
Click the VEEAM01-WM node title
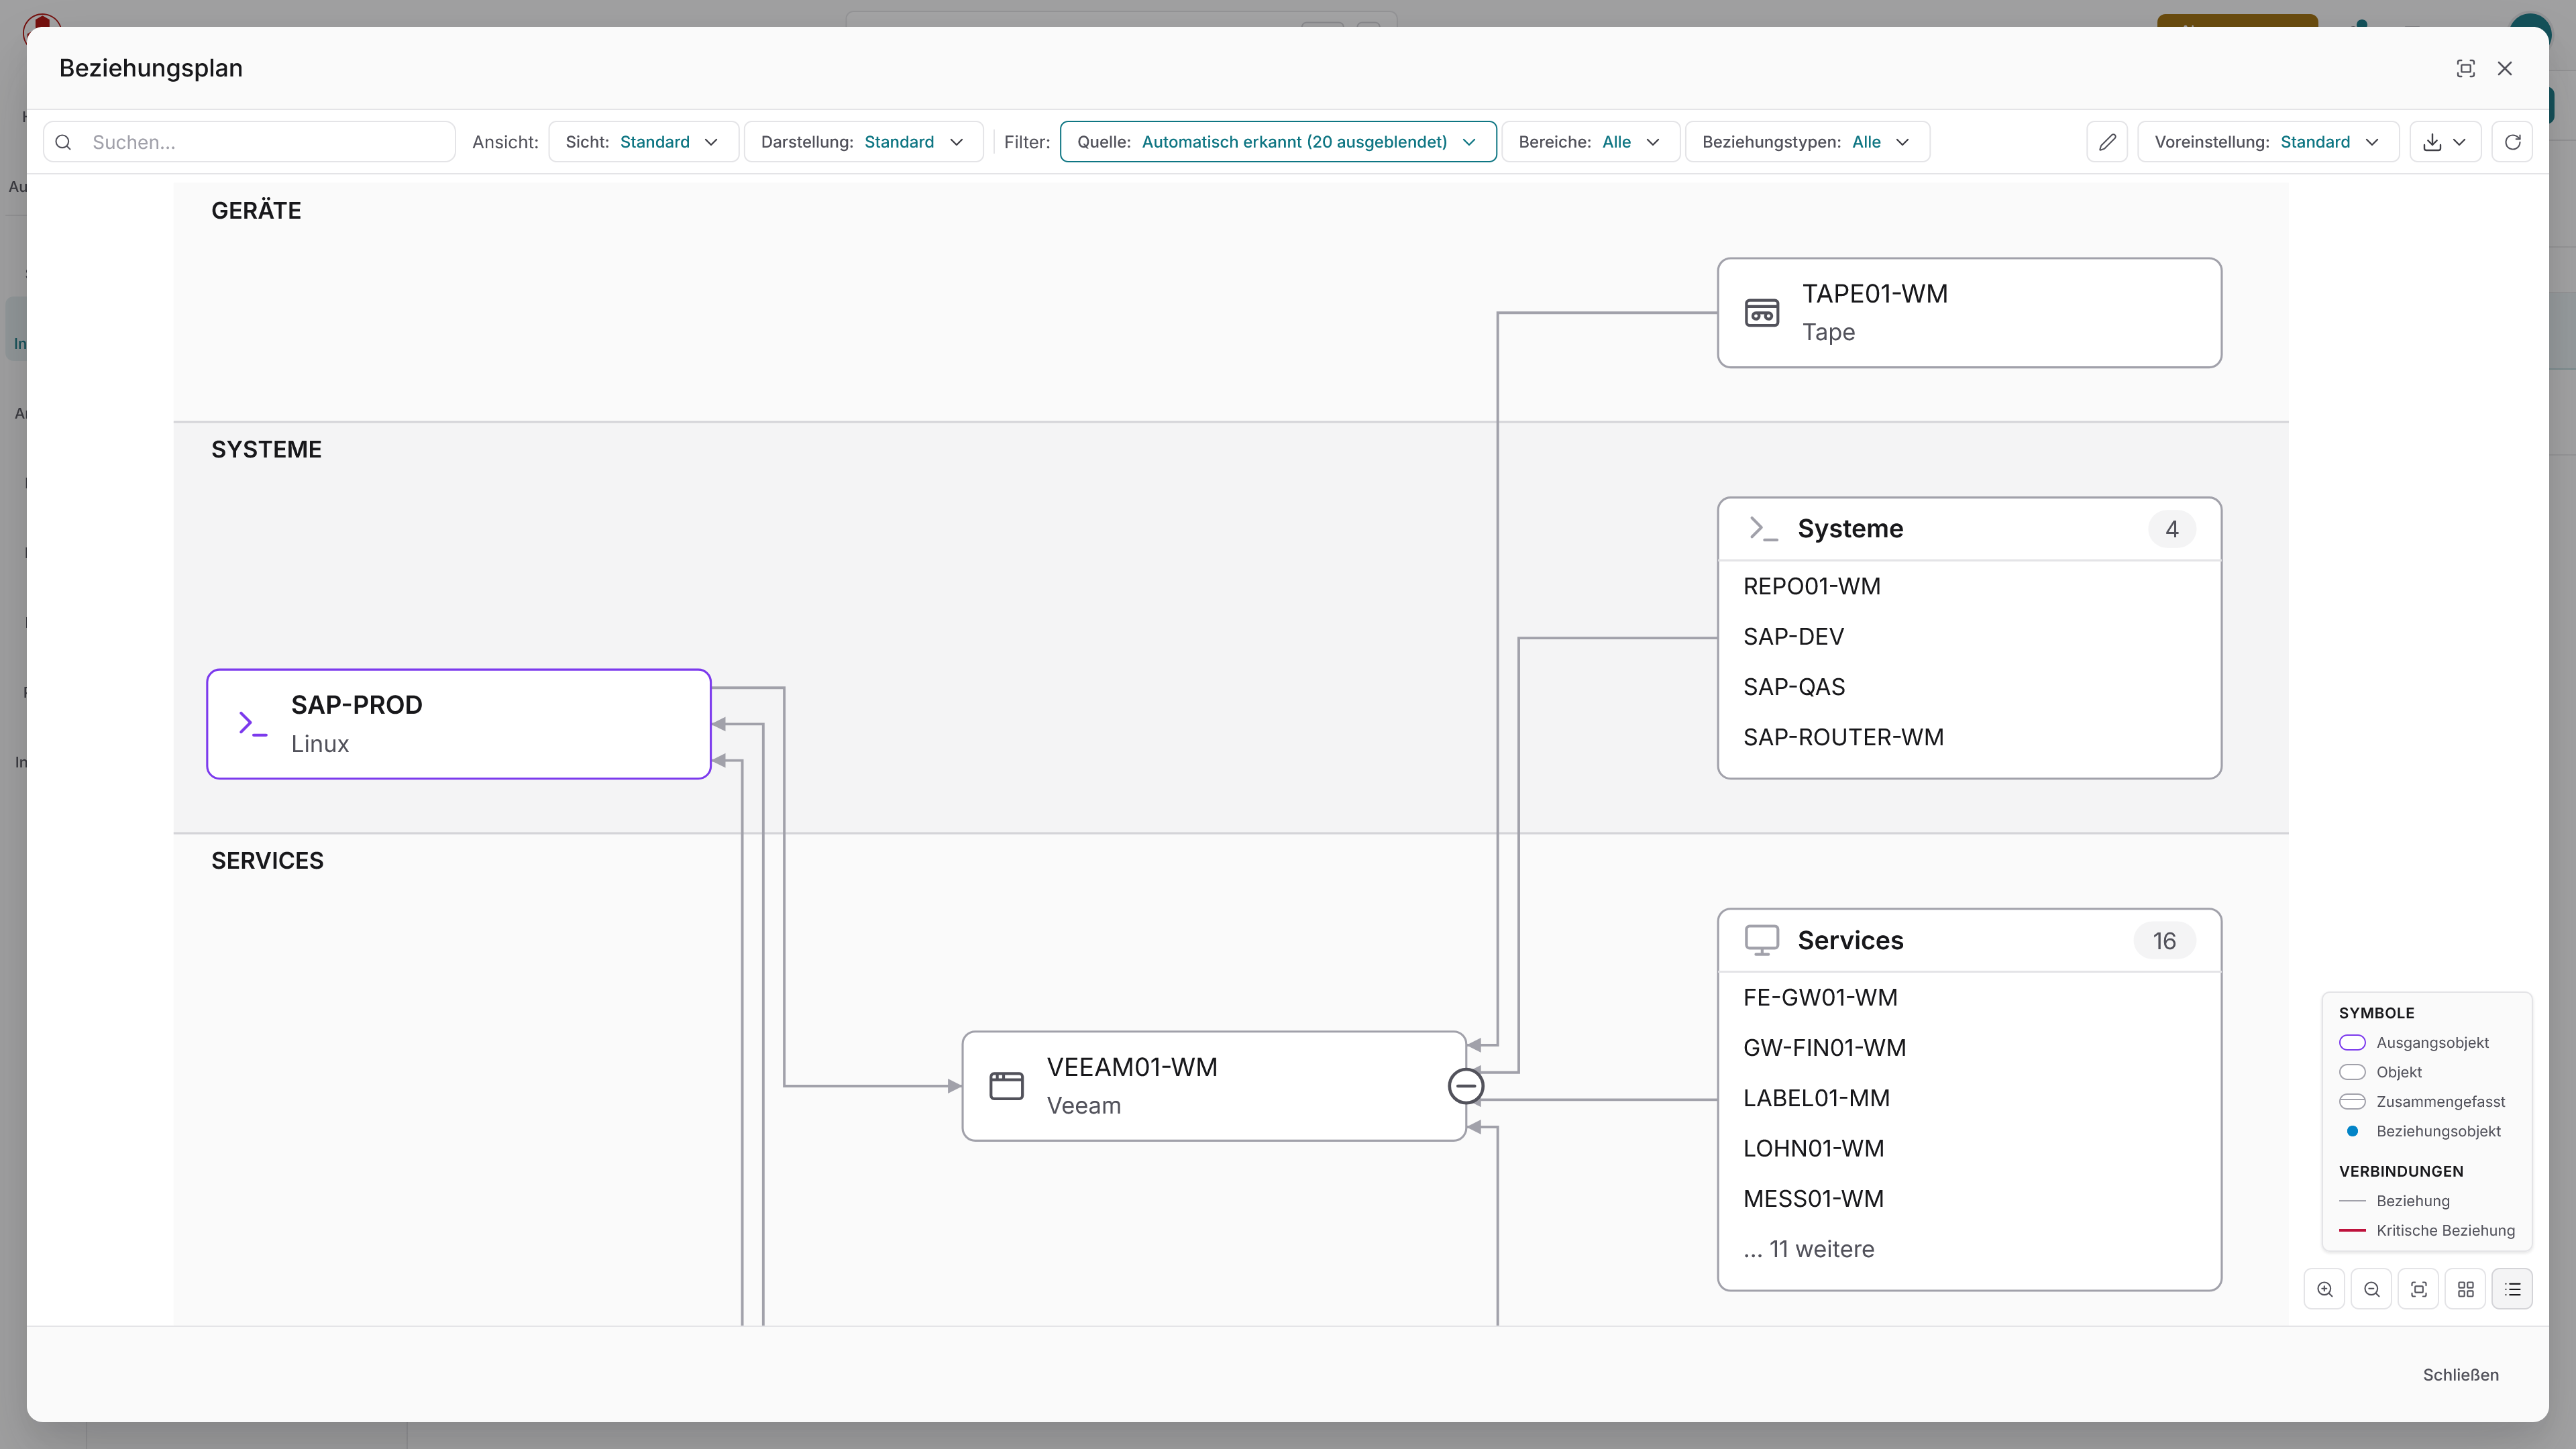tap(1132, 1067)
